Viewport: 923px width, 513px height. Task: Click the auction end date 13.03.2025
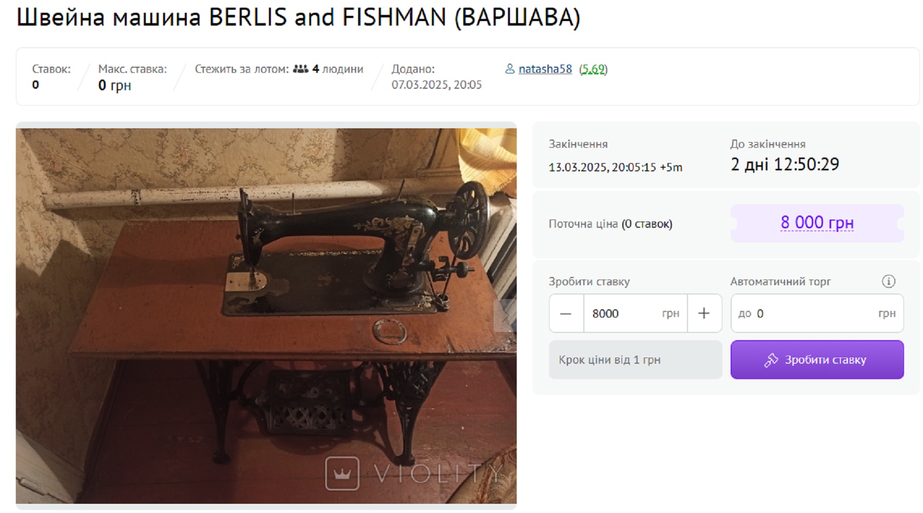[x=615, y=167]
